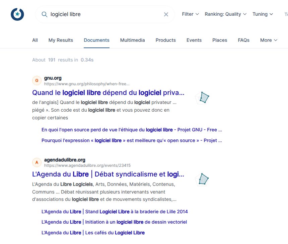This screenshot has height=244, width=288.
Task: Open Initiation à un logiciel libre de dessin link
Action: [114, 222]
